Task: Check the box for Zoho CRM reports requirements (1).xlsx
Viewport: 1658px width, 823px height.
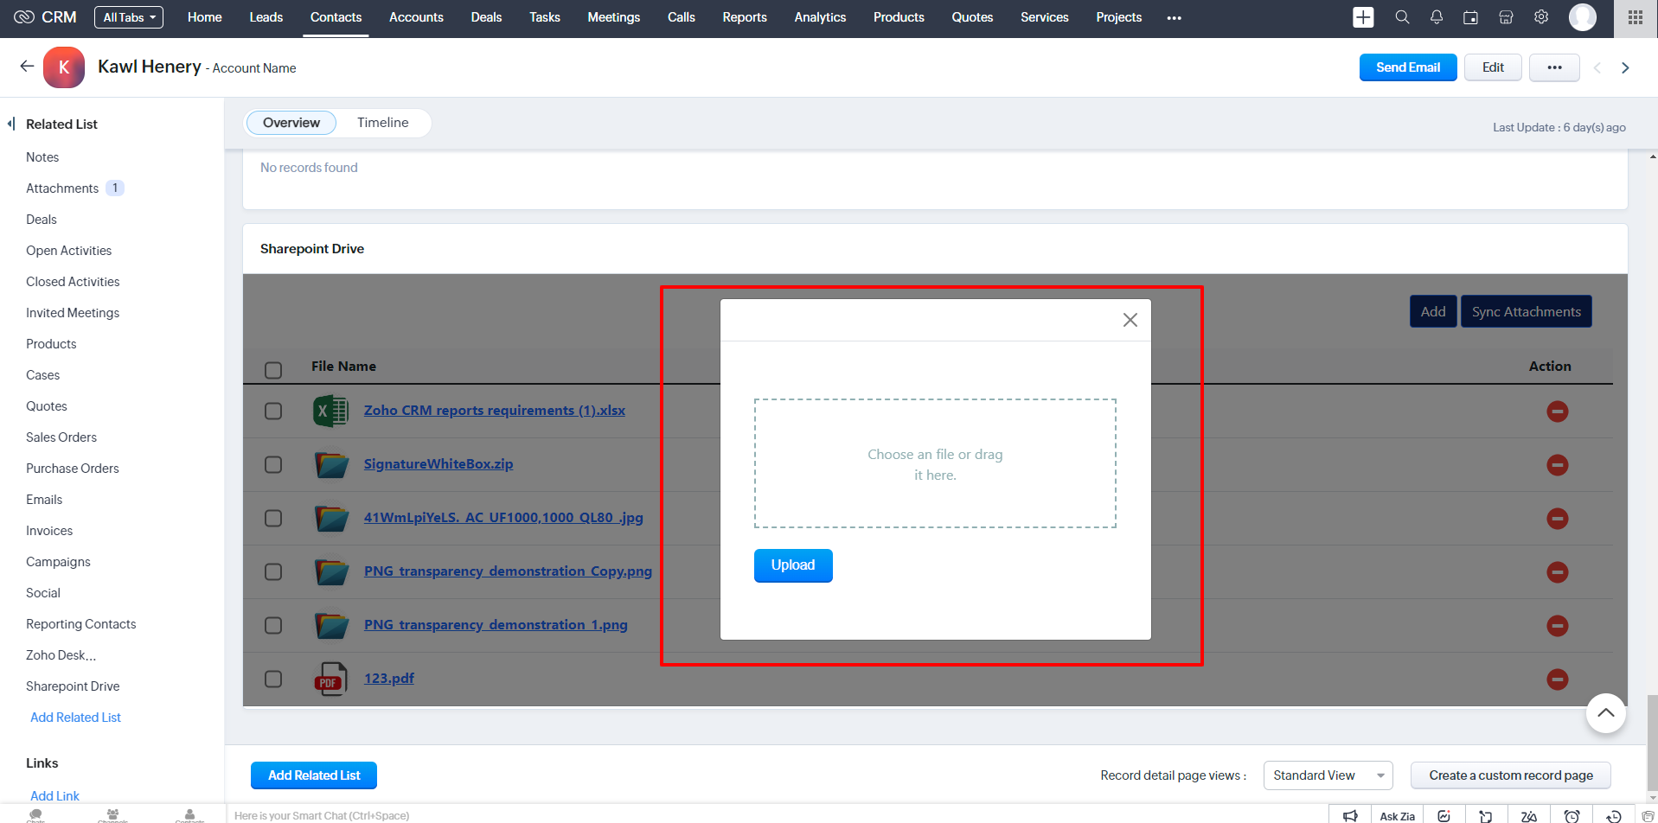Action: (x=273, y=411)
